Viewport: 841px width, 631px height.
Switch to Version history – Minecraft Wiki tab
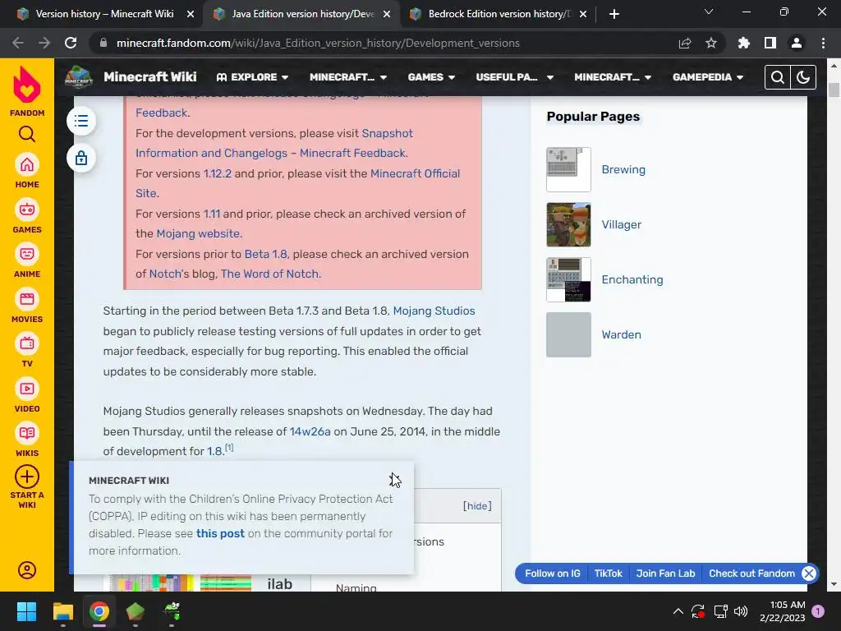(x=104, y=14)
